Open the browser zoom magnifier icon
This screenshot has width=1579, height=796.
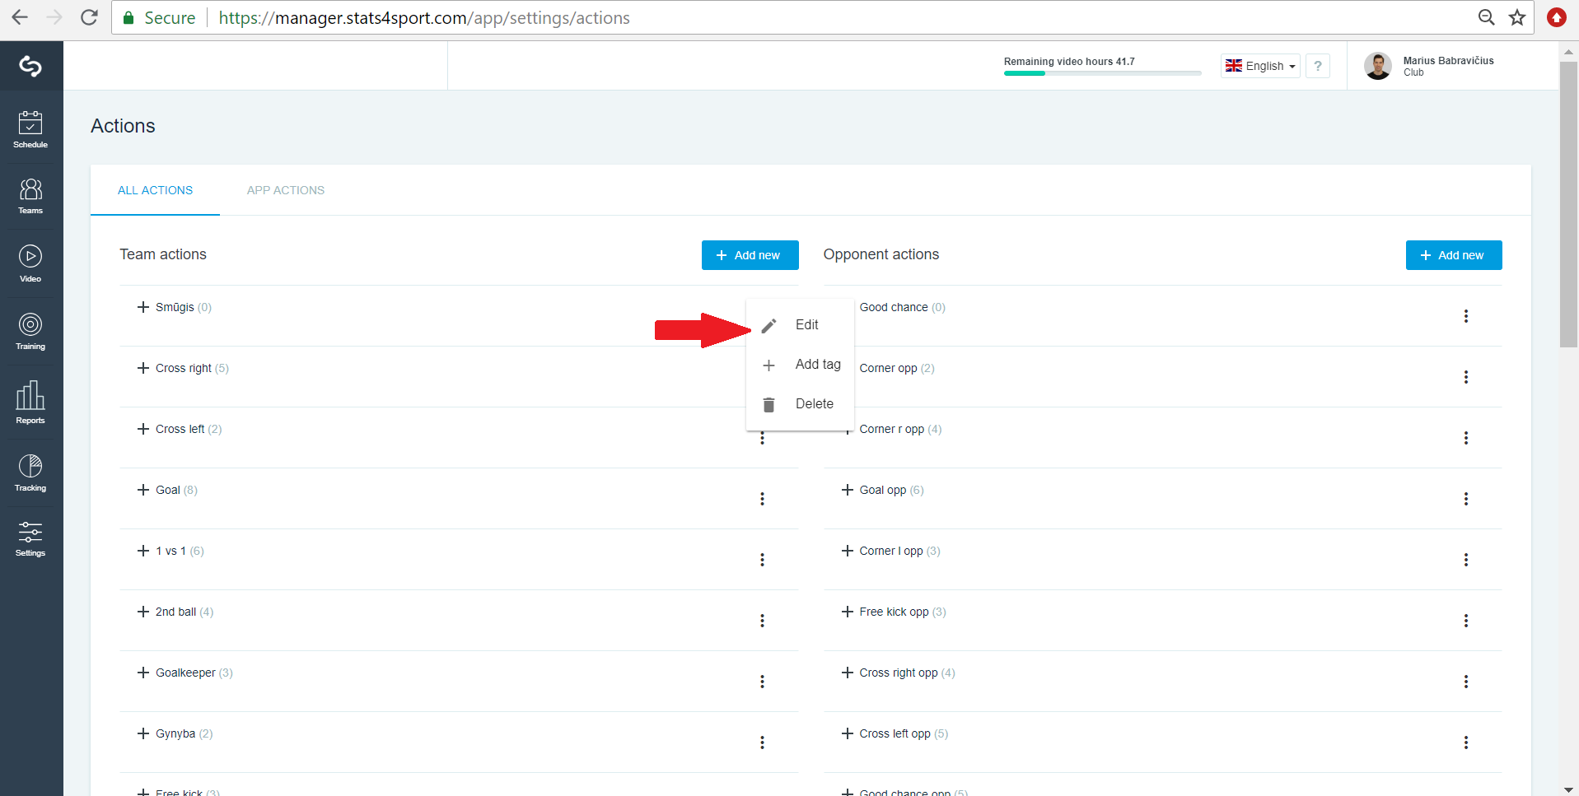tap(1486, 17)
